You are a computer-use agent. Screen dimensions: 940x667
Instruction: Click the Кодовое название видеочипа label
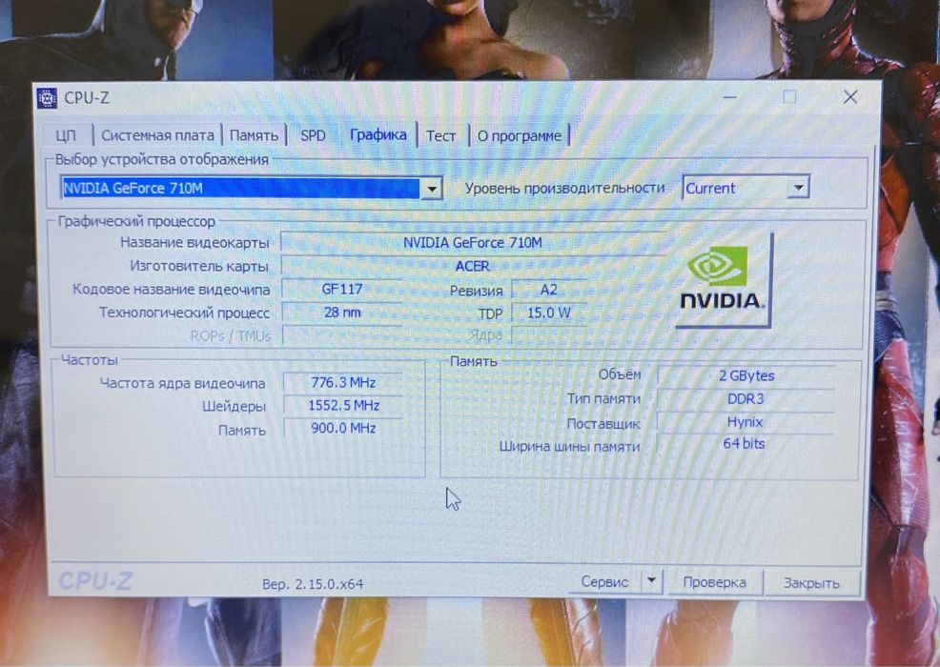[x=171, y=290]
